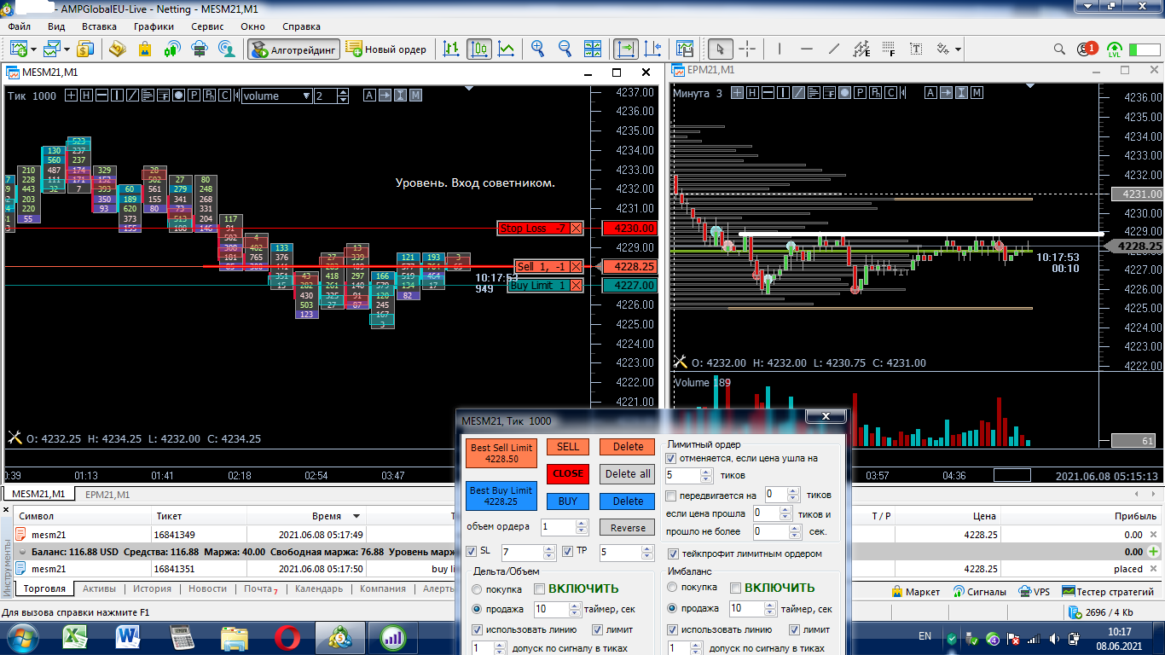Select the horizontal line drawing tool

coord(807,49)
